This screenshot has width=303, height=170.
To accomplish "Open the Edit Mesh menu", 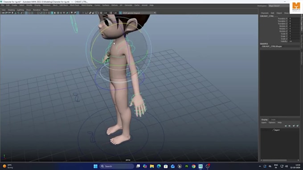I will point(64,5).
